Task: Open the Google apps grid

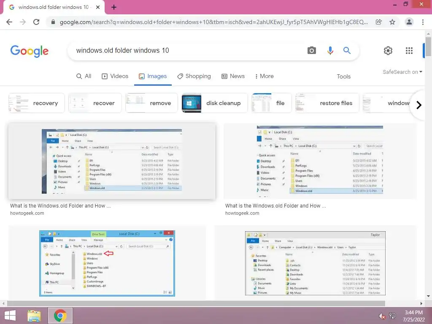Action: 409,51
